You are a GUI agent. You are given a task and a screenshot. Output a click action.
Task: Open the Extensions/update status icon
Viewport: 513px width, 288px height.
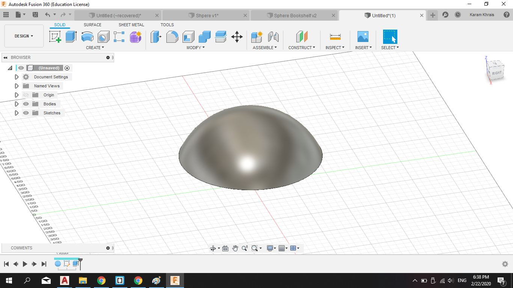[x=445, y=15]
